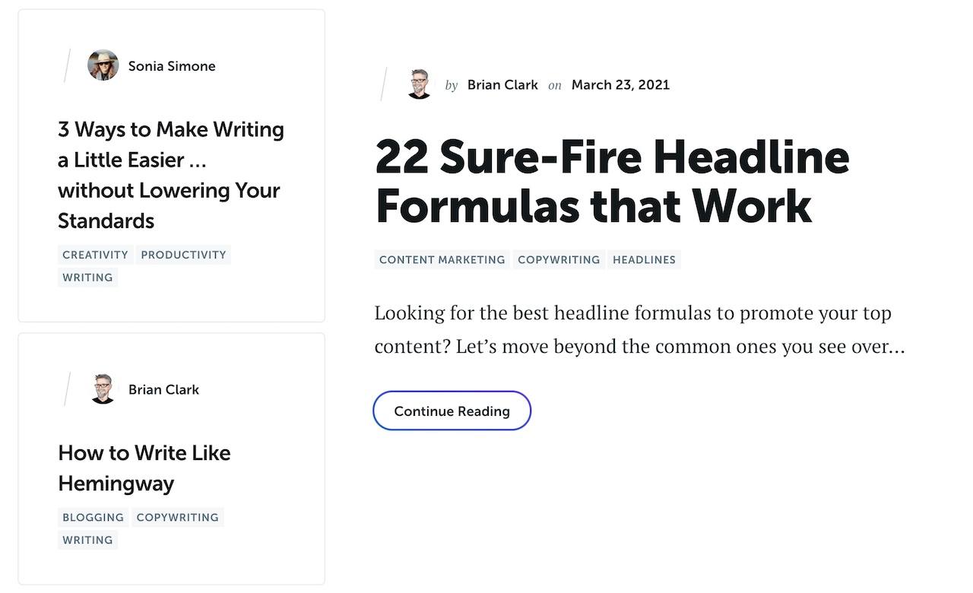Select the BLOGGING tag
Screen dimensions: 973x593
93,517
